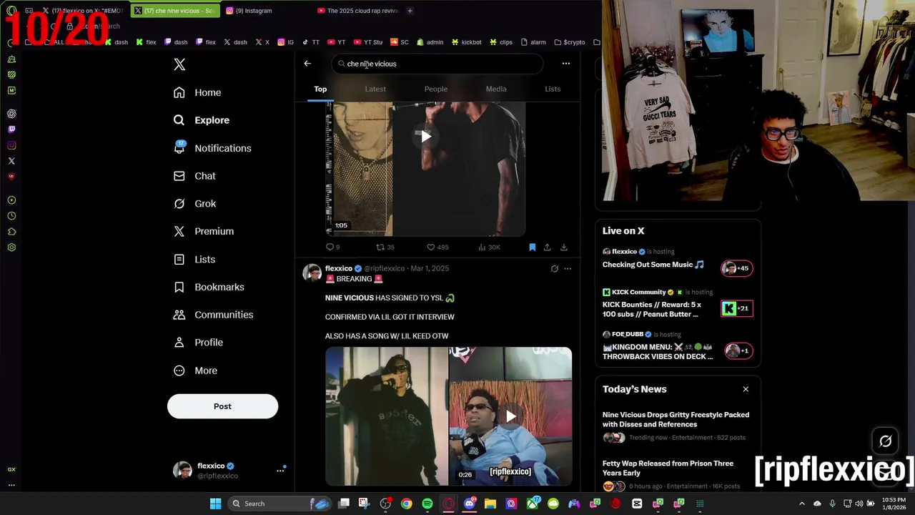Open the IG bookmark in bookmarks bar
This screenshot has width=915, height=515.
(x=285, y=42)
